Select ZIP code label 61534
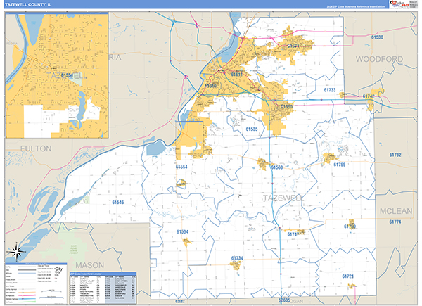 tap(182, 231)
